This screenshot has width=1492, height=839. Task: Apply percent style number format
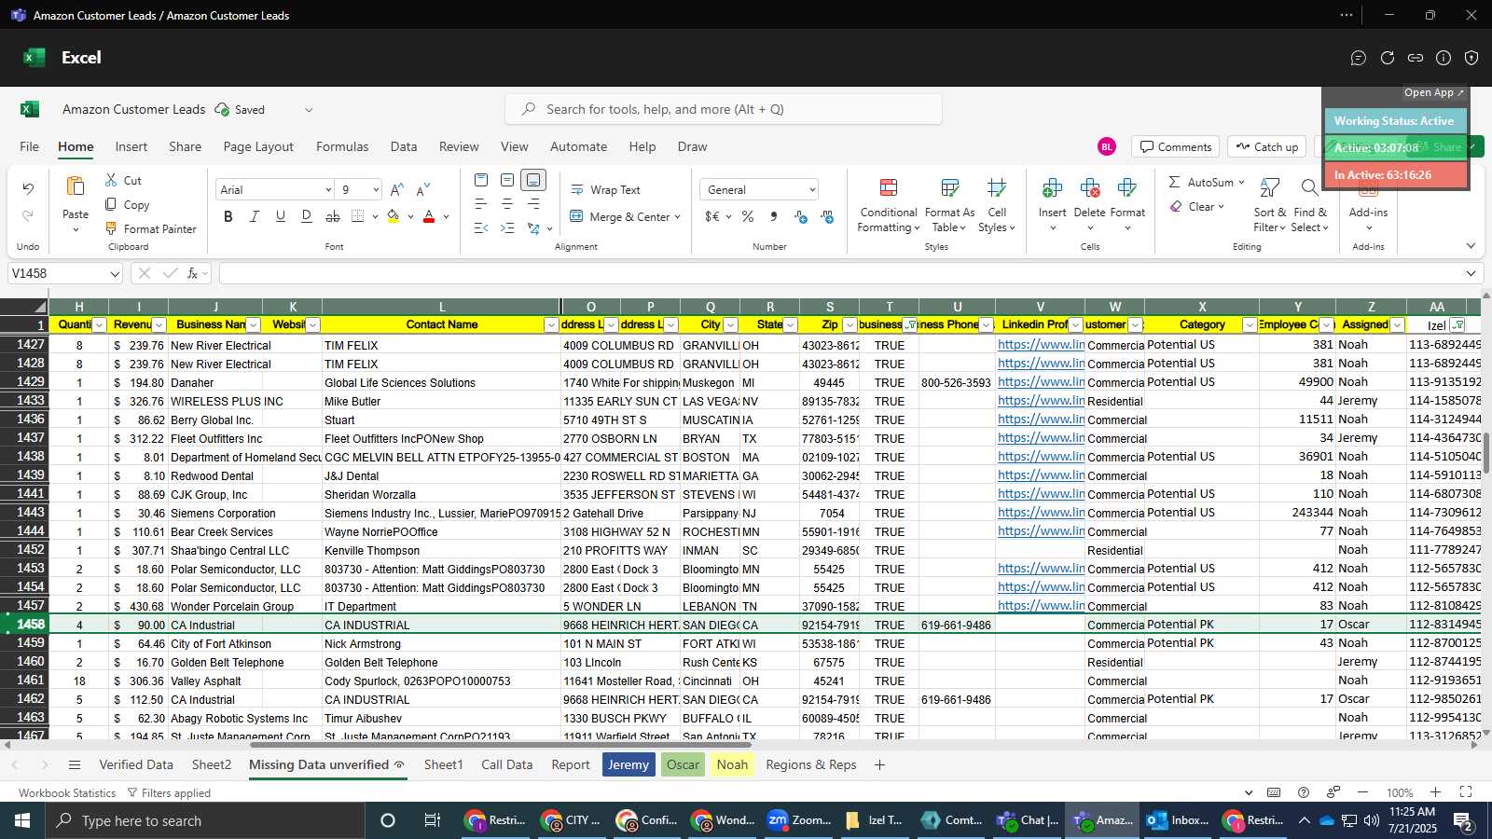click(x=748, y=216)
